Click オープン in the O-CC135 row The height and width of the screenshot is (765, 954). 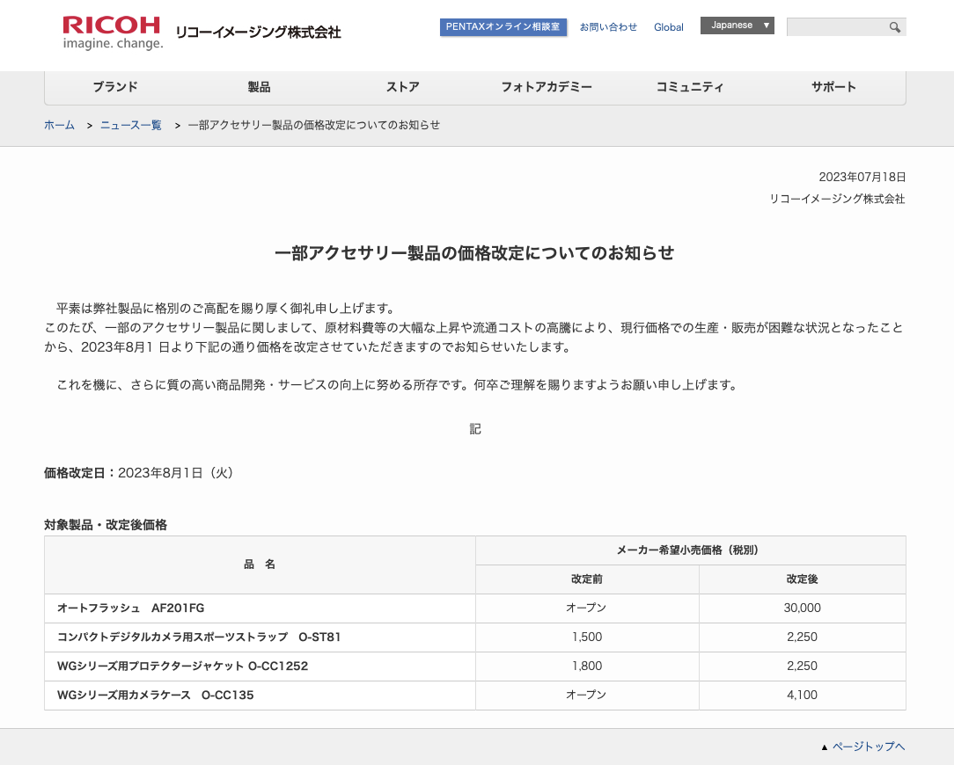[x=586, y=695]
